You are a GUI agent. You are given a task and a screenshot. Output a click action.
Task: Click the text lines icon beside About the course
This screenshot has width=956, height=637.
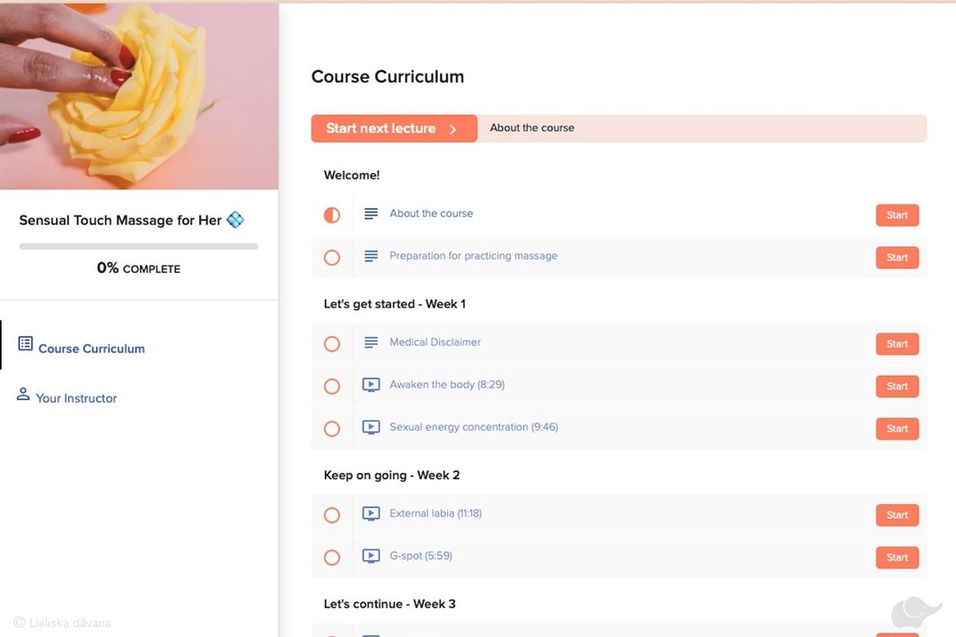371,214
